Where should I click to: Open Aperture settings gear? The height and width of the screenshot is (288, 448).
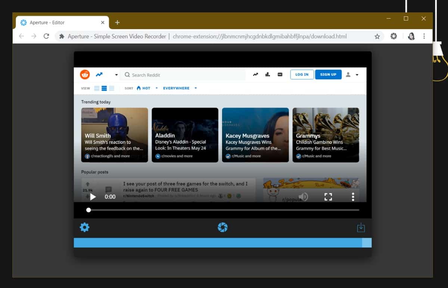tap(85, 227)
